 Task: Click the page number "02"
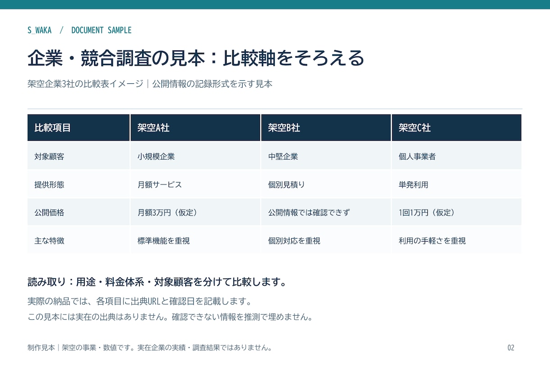(511, 348)
